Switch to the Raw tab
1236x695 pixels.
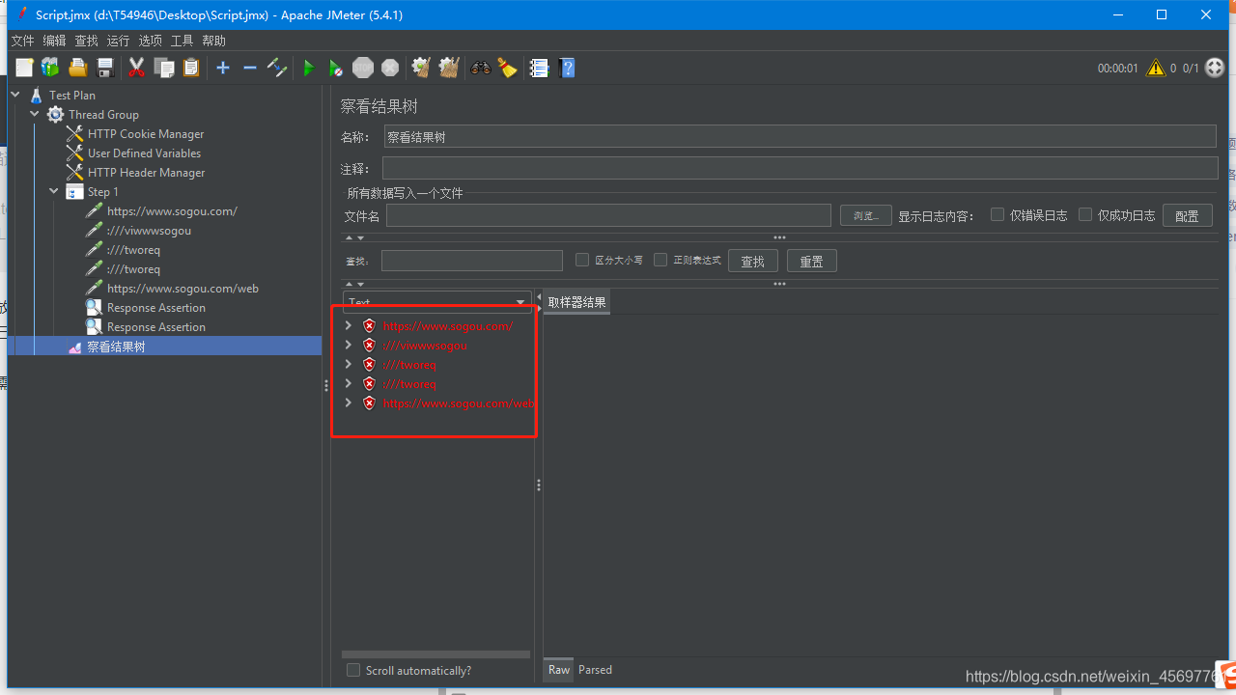pyautogui.click(x=559, y=670)
